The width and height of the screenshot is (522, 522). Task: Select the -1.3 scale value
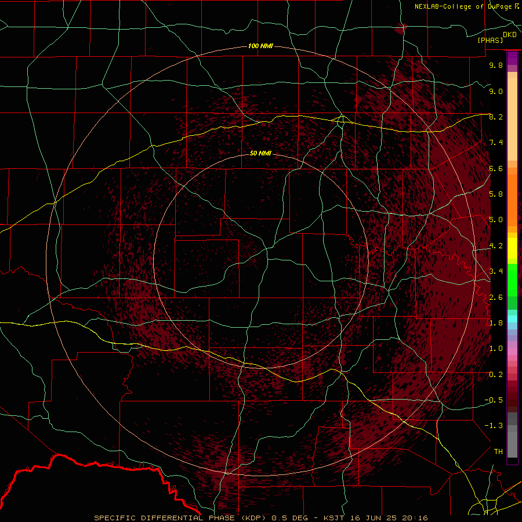point(494,426)
